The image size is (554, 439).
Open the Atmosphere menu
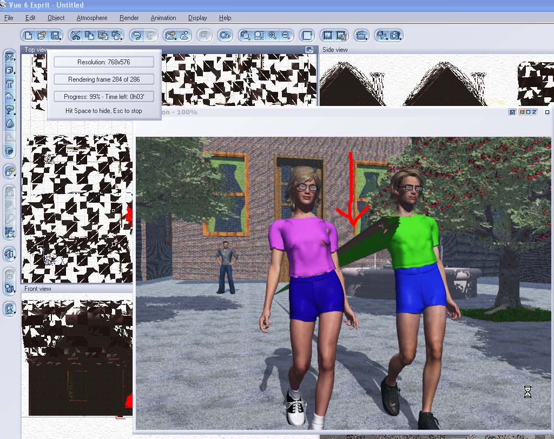coord(91,18)
